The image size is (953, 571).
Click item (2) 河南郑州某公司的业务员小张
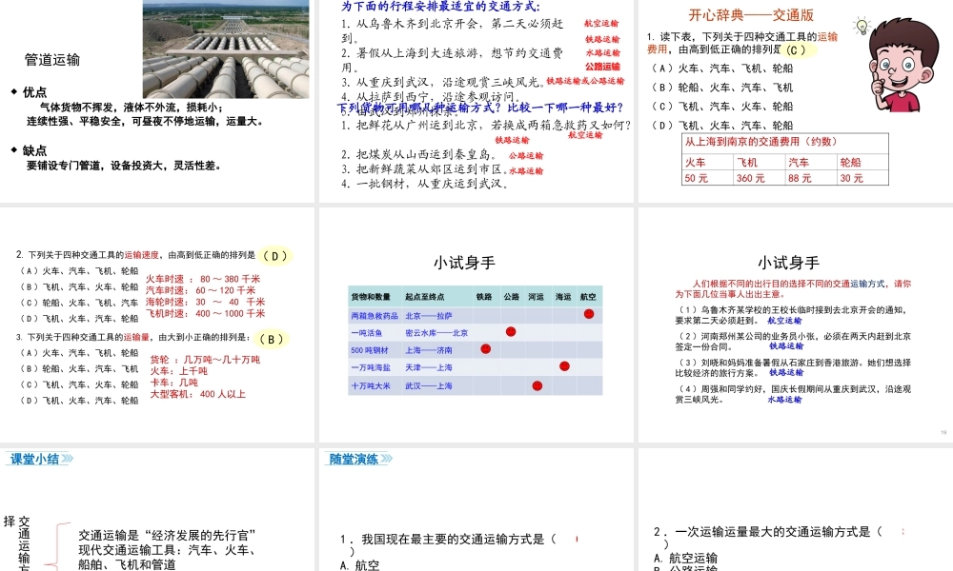793,341
